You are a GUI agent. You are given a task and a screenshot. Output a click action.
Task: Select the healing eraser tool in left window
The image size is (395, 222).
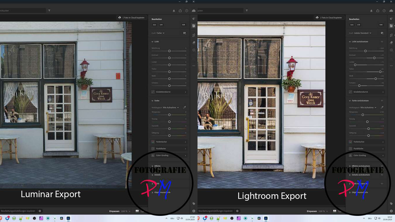click(194, 42)
